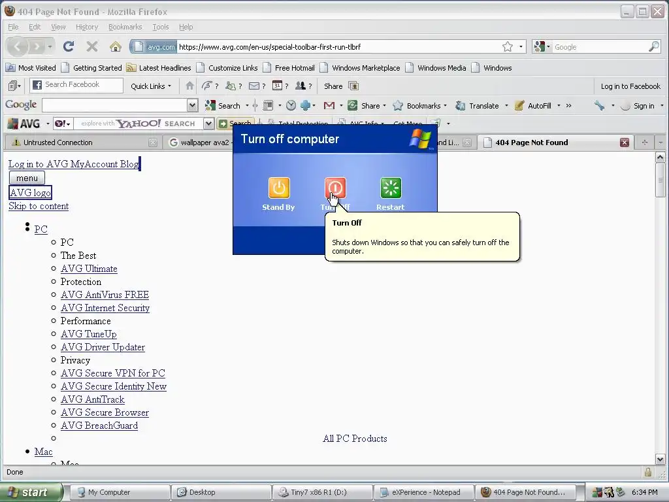The width and height of the screenshot is (669, 502).
Task: Open the Facebook toolbar messages envelope icon
Action: pyautogui.click(x=254, y=86)
